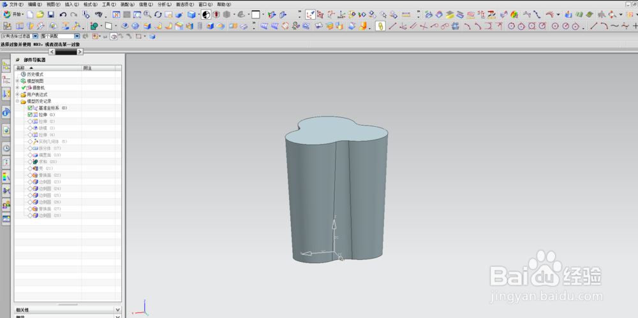
Task: Enable the suppressed 壳 (21) feature
Action: pyautogui.click(x=30, y=168)
